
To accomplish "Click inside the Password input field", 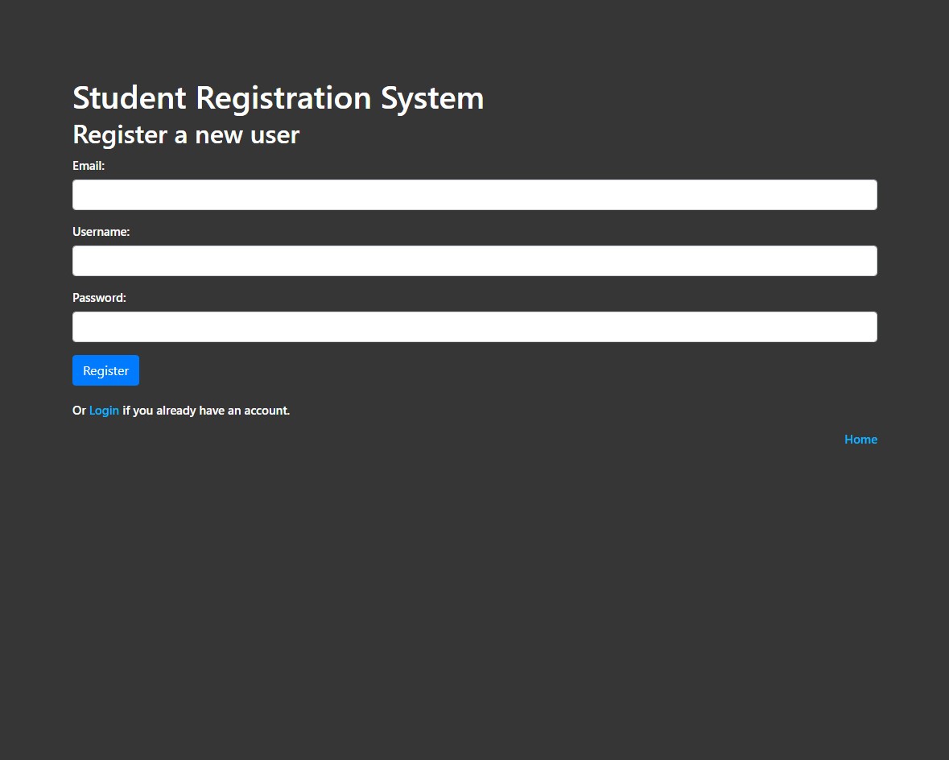I will 474,327.
